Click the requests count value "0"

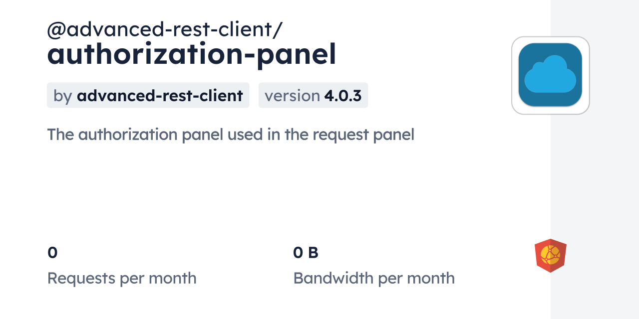pos(52,253)
